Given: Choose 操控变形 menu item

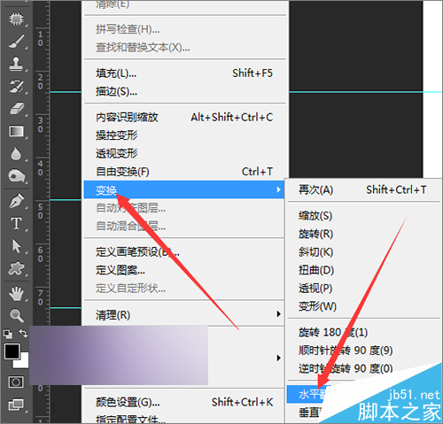Looking at the screenshot, I should 185,135.
